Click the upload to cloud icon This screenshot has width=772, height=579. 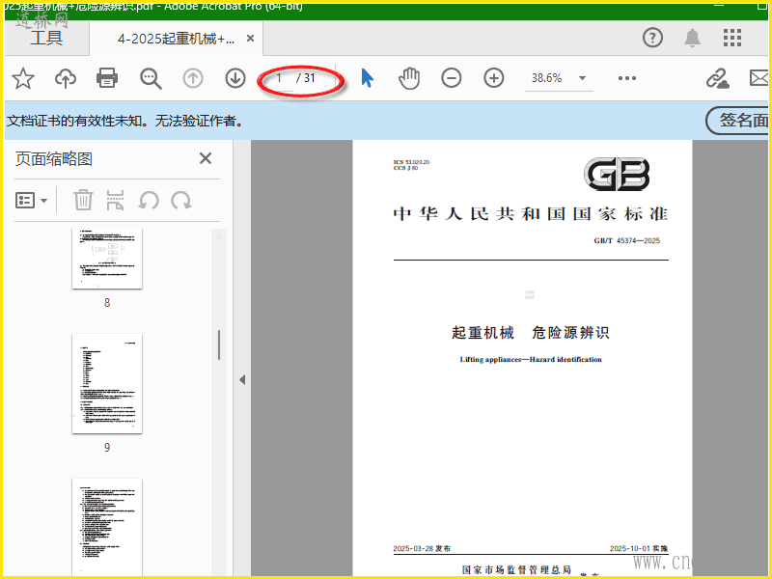66,78
